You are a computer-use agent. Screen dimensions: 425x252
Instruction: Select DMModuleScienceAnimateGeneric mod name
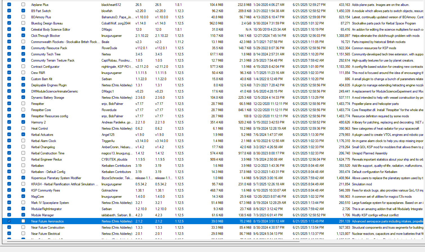54,91
